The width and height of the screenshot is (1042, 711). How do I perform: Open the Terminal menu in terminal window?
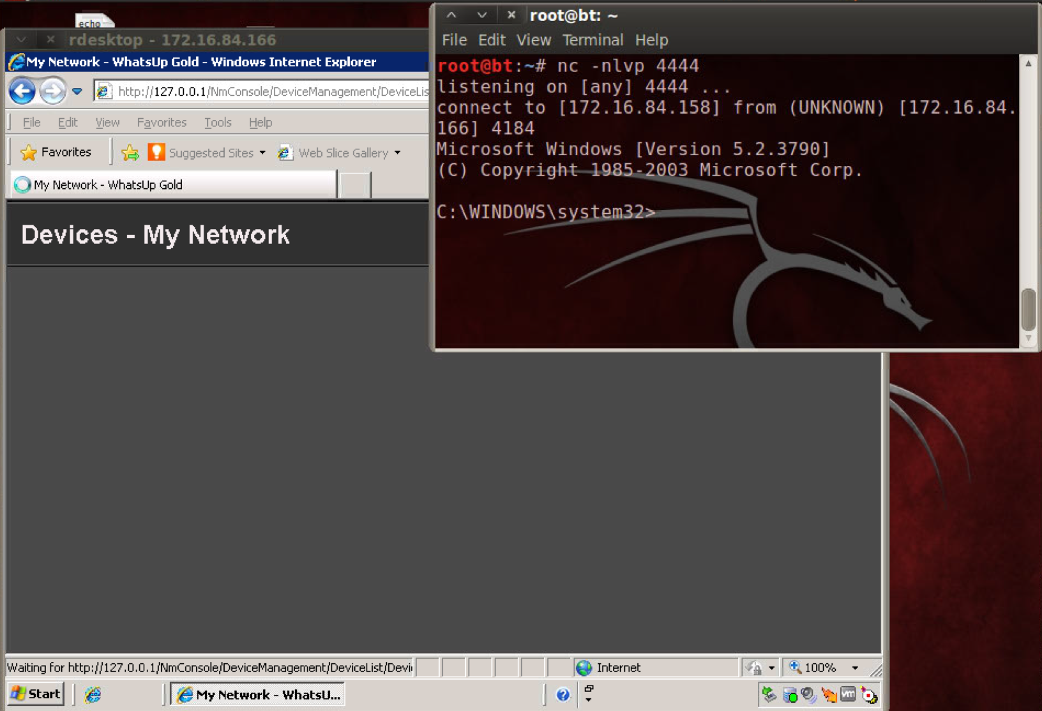click(593, 40)
